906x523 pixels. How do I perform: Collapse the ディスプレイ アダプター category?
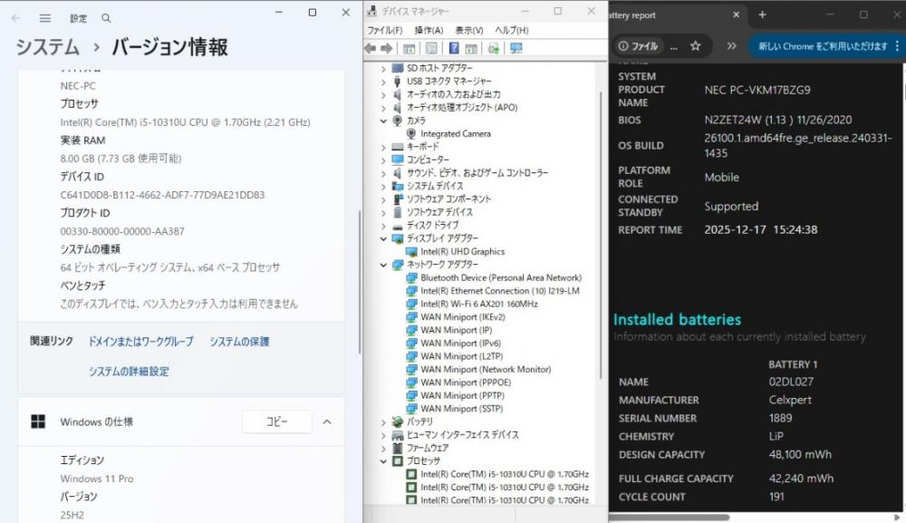point(383,238)
